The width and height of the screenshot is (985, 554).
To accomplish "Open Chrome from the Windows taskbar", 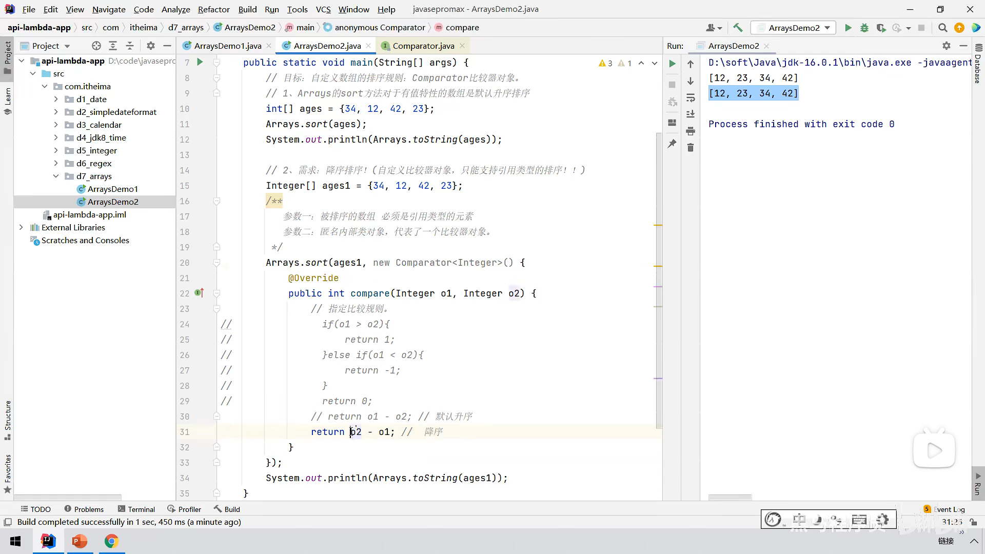I will (x=111, y=541).
